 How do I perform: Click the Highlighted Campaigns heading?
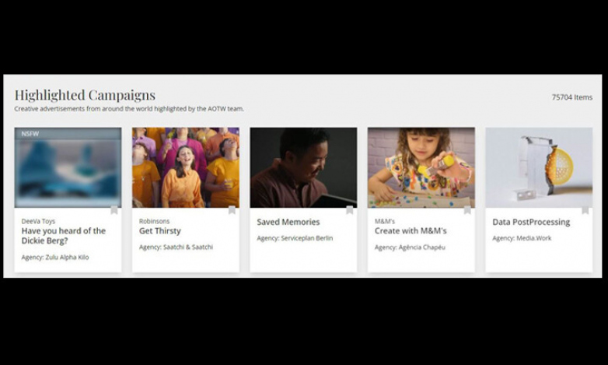coord(85,95)
